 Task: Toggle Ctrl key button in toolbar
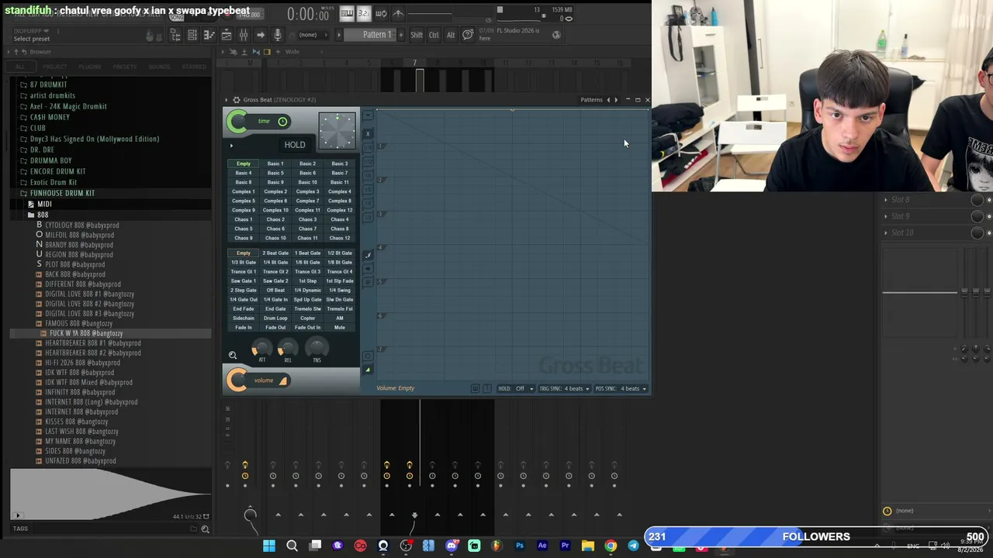point(434,35)
